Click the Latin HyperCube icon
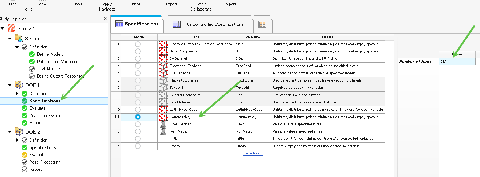Image resolution: width=480 pixels, height=177 pixels. [163, 110]
